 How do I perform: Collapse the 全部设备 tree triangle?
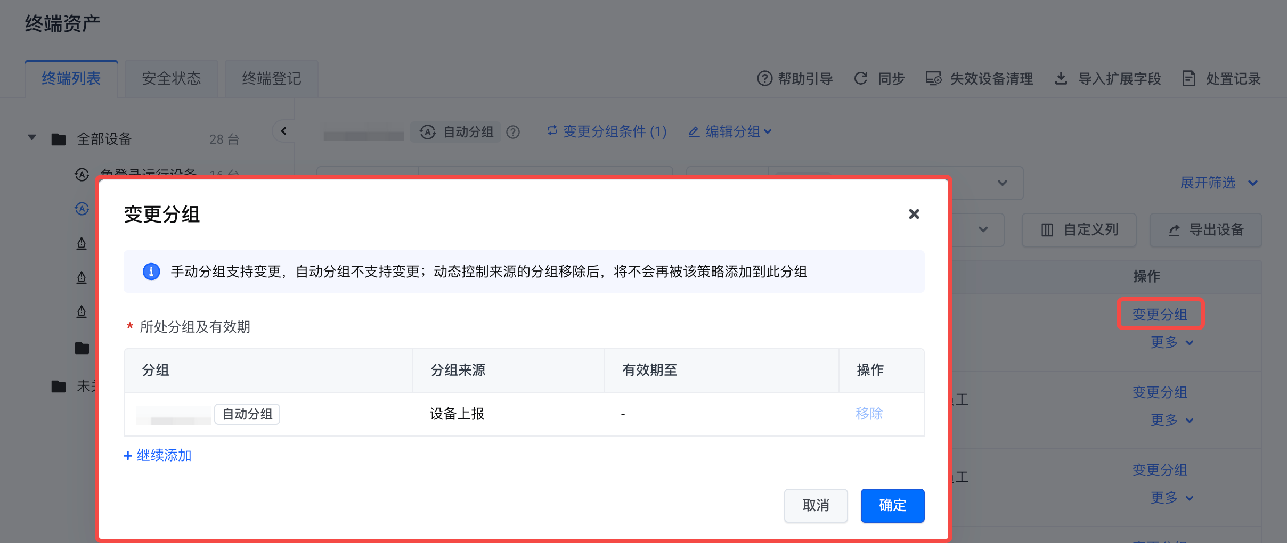coord(32,138)
